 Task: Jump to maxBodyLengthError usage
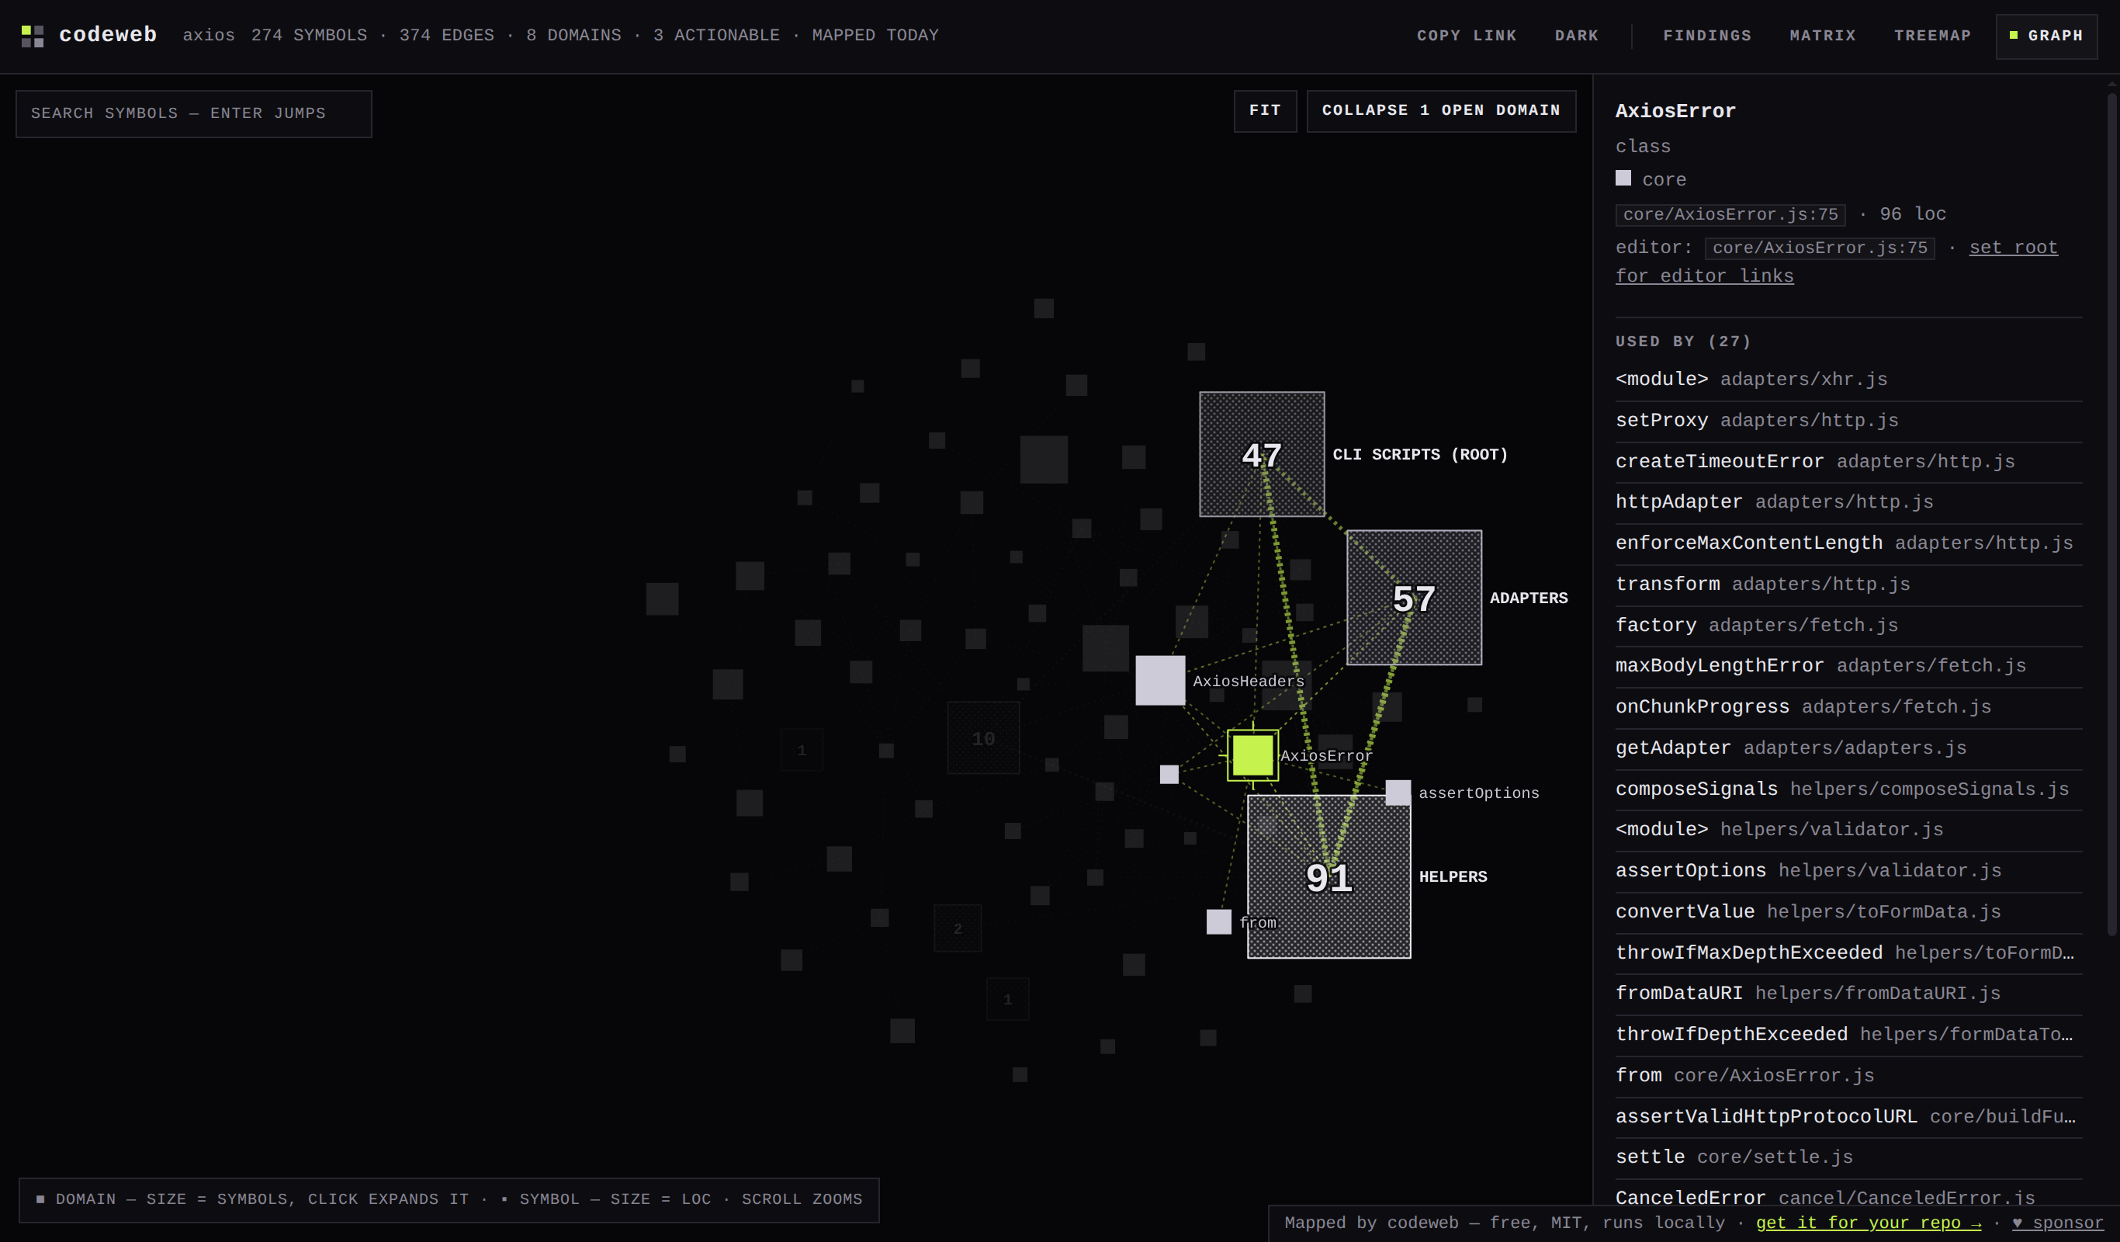point(1848,667)
